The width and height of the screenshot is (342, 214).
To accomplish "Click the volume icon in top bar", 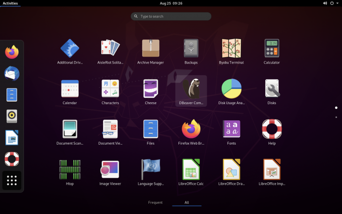I will click(325, 3).
